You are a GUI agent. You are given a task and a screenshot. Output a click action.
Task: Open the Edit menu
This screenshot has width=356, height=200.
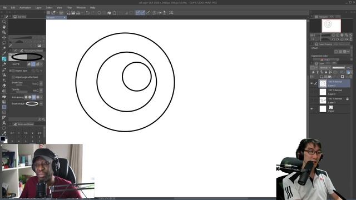(x=13, y=7)
